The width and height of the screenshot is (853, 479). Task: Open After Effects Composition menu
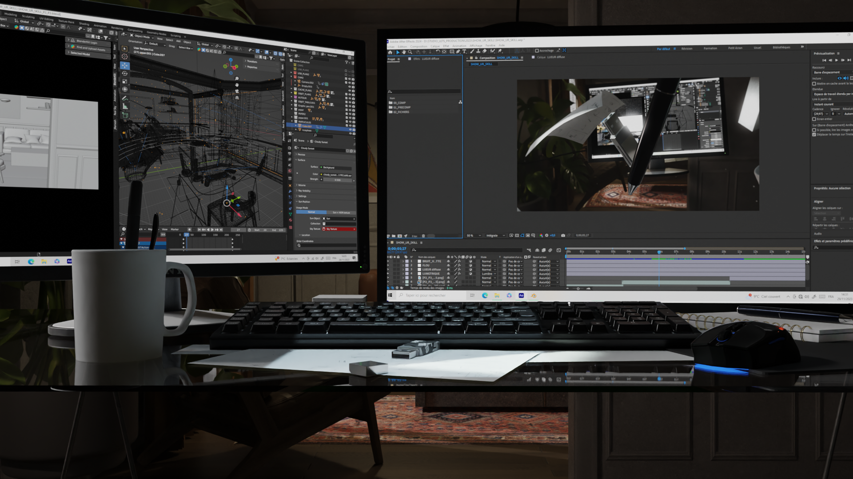click(419, 46)
